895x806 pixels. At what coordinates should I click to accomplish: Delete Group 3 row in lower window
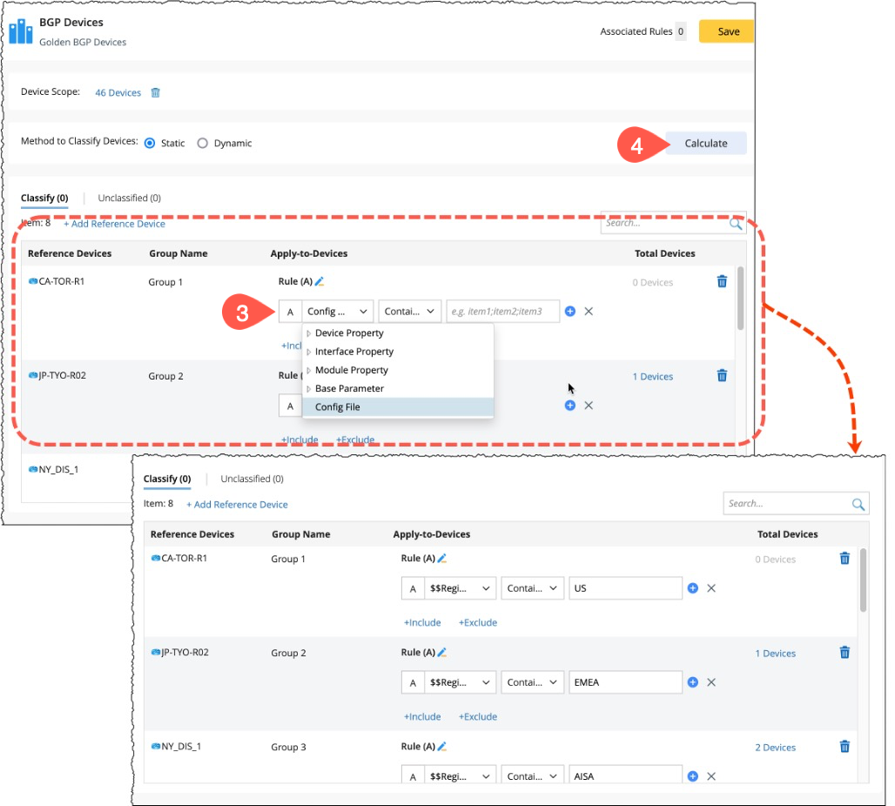click(845, 747)
